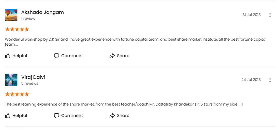Click thumbs-up icon on Viraj Dalvi's review
The width and height of the screenshot is (279, 131).
click(x=8, y=116)
